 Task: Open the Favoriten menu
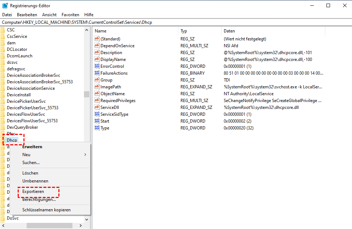click(x=70, y=15)
